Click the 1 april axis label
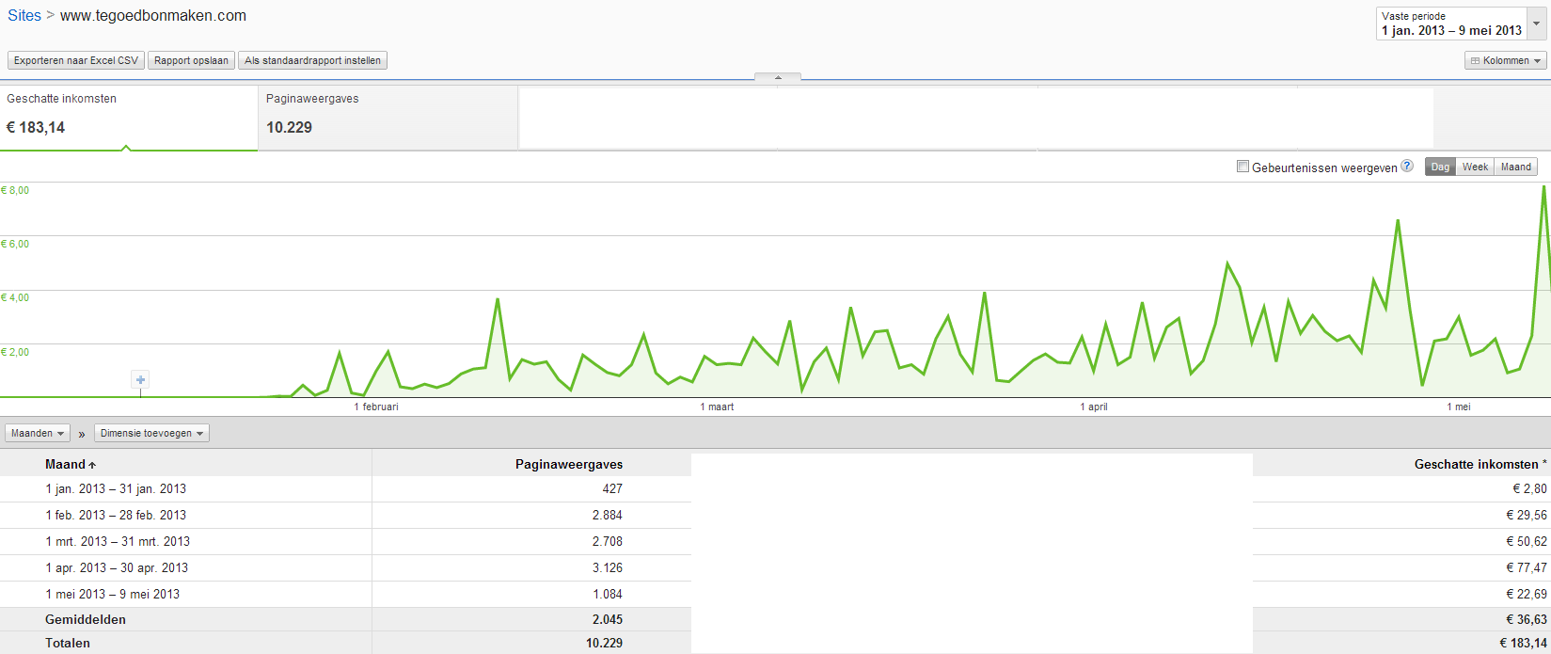 tap(1094, 407)
